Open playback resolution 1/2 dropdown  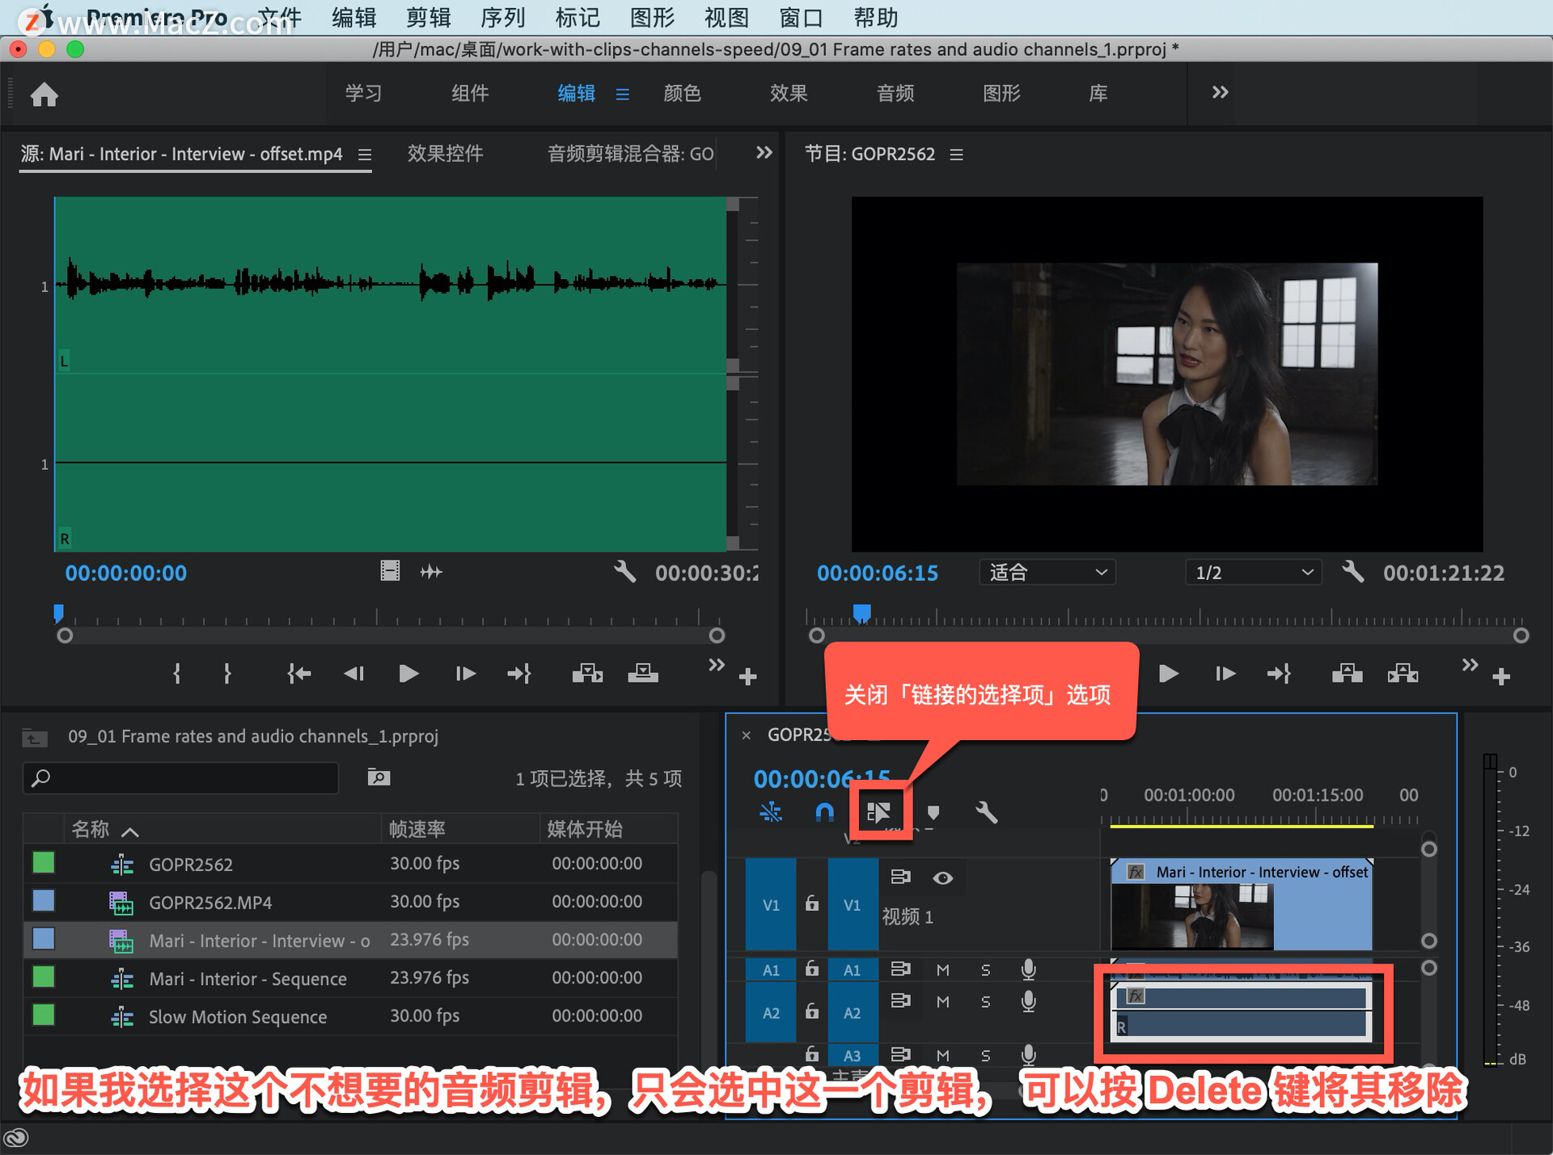pos(1253,573)
